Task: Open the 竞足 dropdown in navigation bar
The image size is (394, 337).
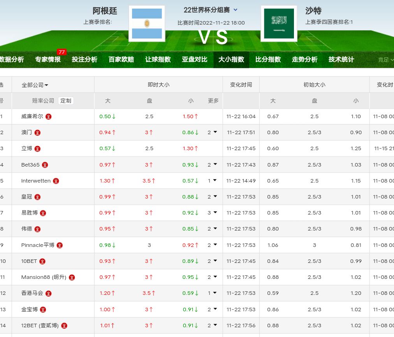Action: pos(385,60)
